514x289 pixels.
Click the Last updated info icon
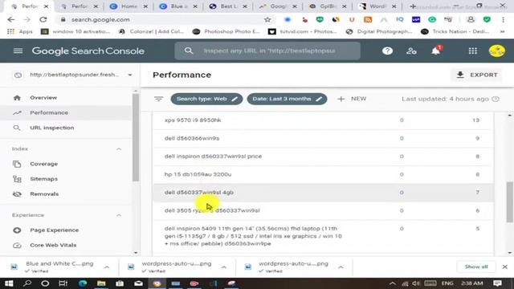(x=496, y=99)
